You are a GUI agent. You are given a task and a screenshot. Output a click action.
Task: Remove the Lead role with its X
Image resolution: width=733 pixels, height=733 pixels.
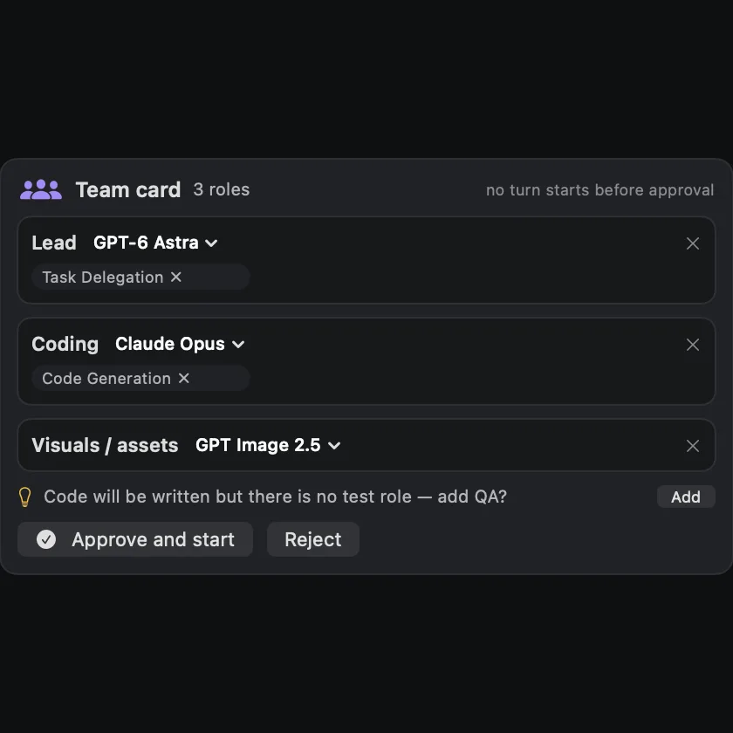click(x=692, y=243)
